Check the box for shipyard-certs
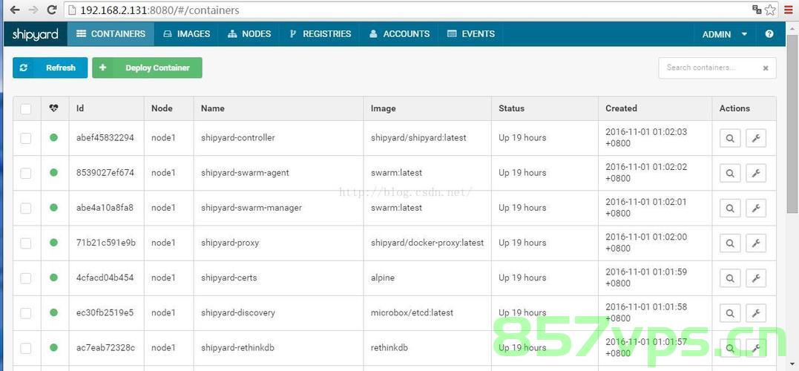 (25, 278)
